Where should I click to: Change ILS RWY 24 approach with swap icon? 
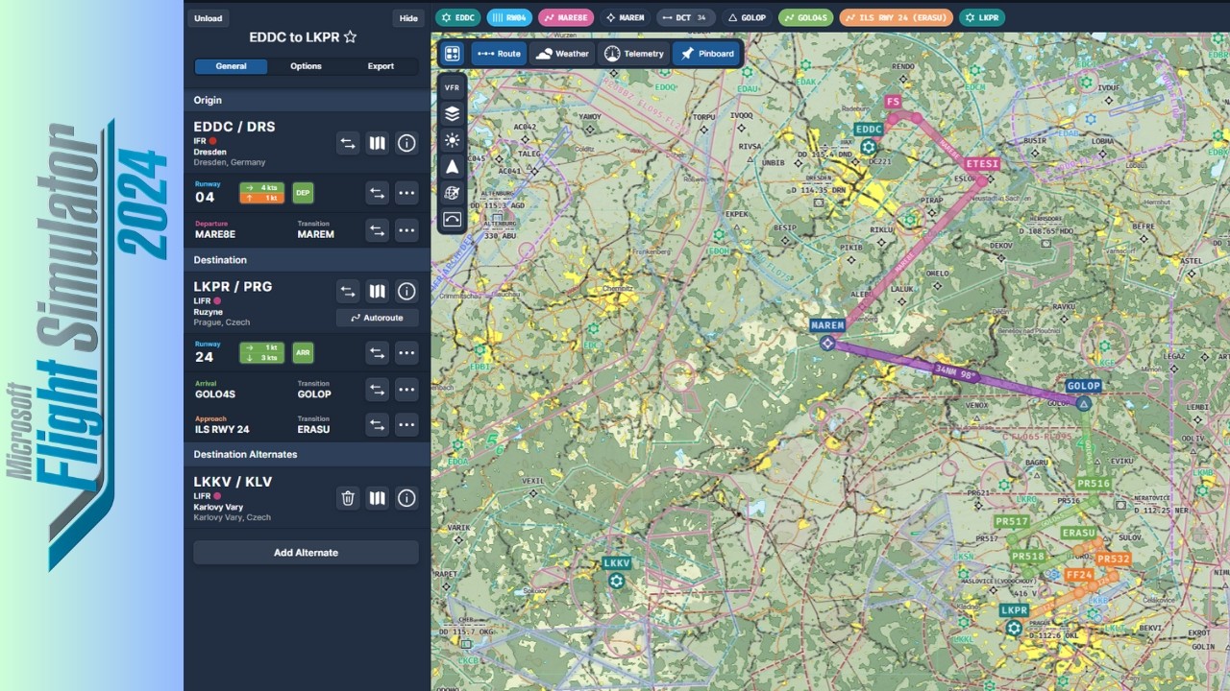coord(378,425)
